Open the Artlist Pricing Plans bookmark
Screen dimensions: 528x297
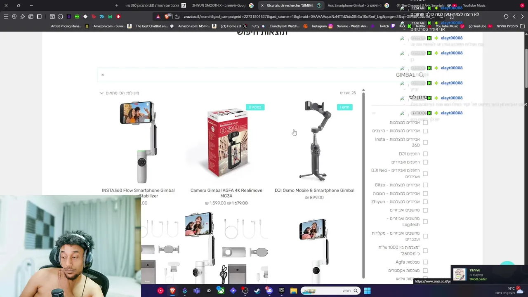(69, 26)
